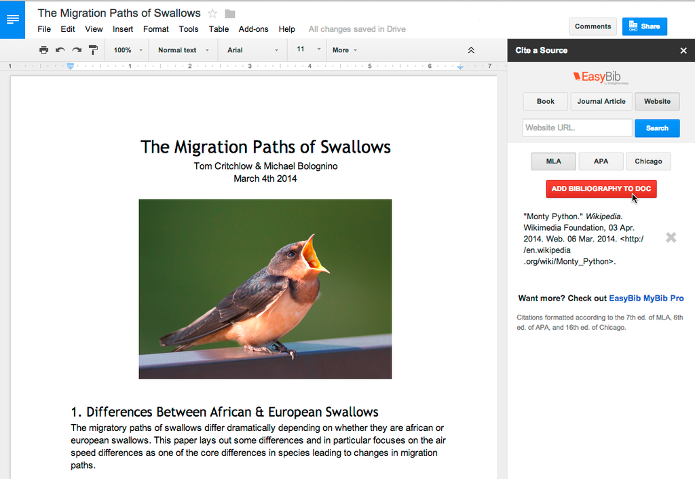Choose Chicago citation format

[x=648, y=161]
